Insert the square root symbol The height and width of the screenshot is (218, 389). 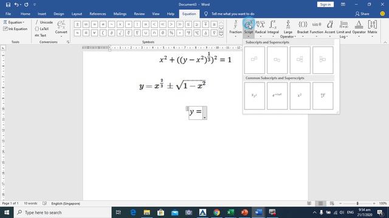(120, 33)
